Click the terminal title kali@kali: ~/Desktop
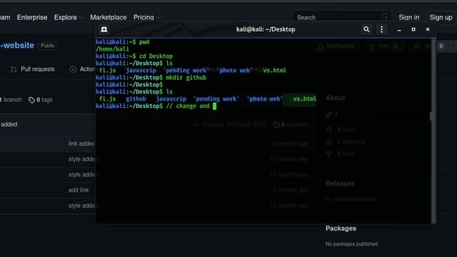 [x=266, y=29]
